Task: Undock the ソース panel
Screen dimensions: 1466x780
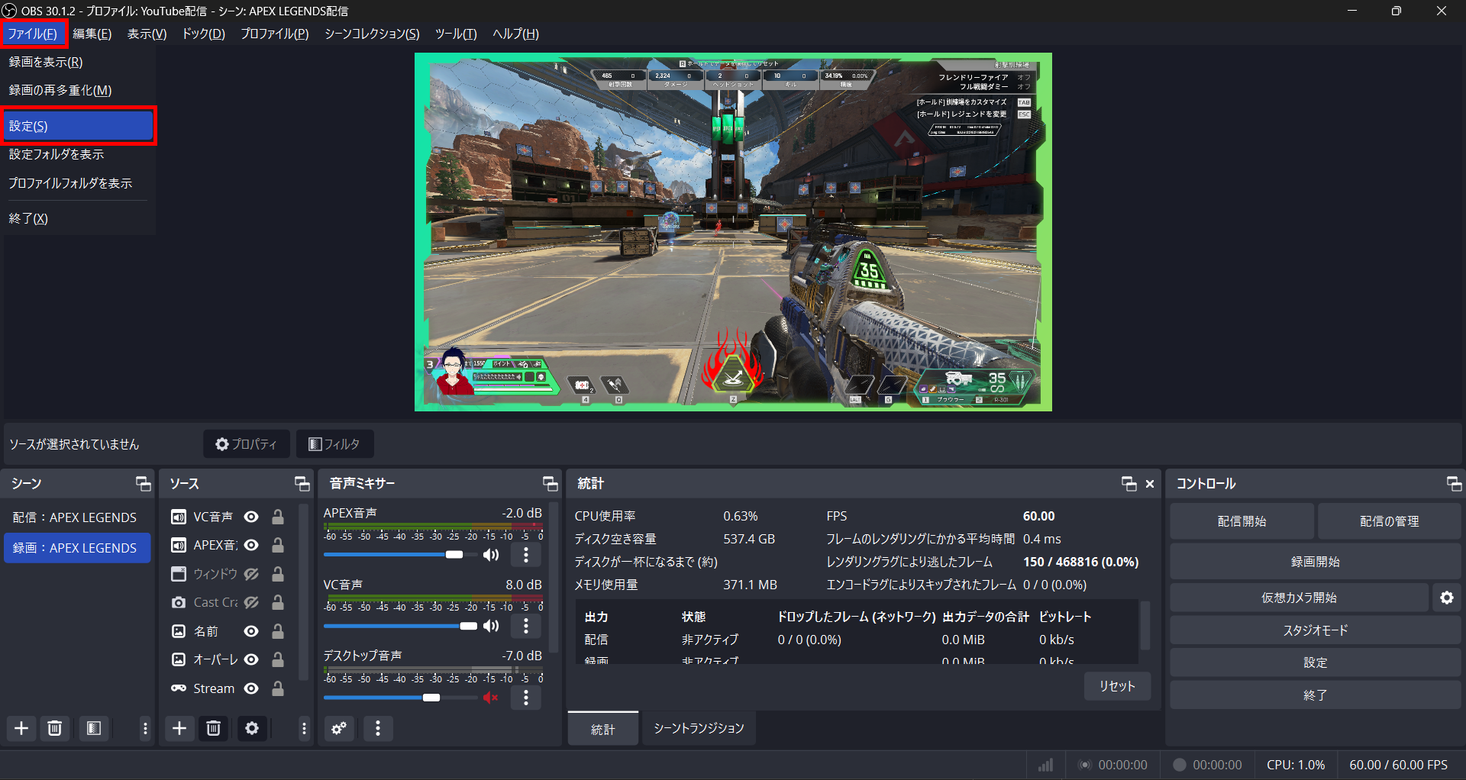Action: click(x=302, y=483)
